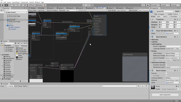
Task: Open the Mesh Filter component options menu
Action: (180, 31)
